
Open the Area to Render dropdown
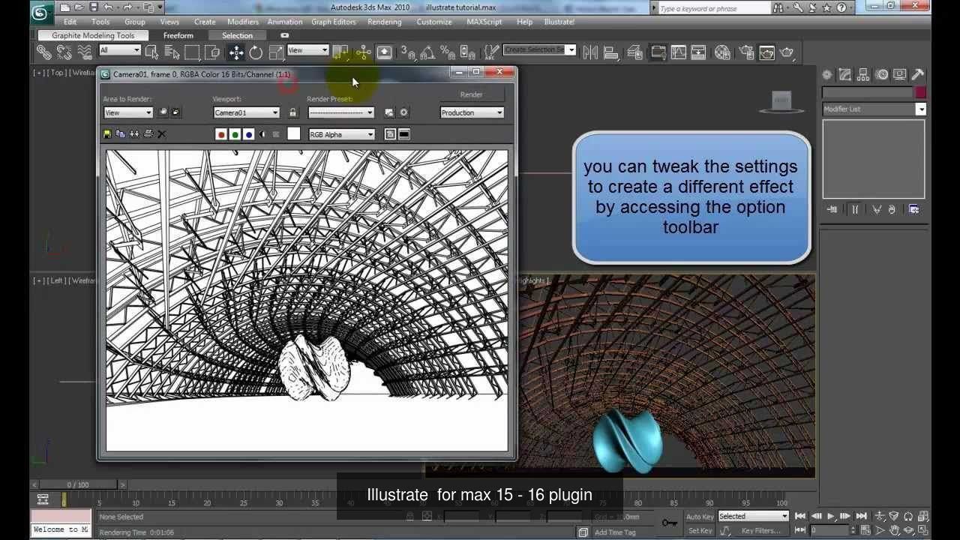point(128,112)
